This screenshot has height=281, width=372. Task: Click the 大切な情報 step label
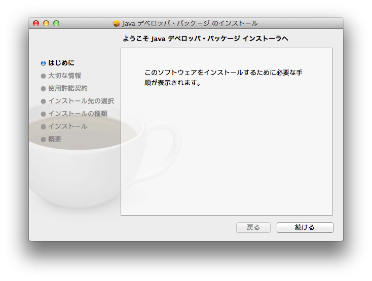click(x=64, y=76)
